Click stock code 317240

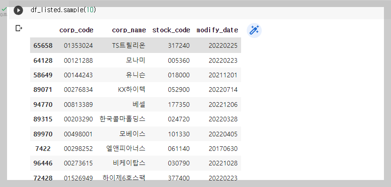click(179, 46)
